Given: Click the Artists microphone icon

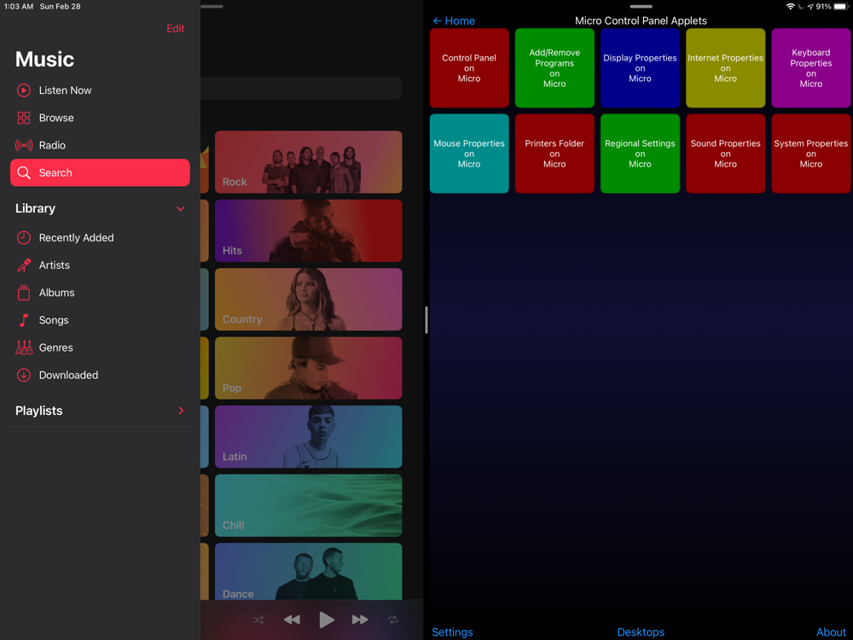Looking at the screenshot, I should (x=23, y=265).
